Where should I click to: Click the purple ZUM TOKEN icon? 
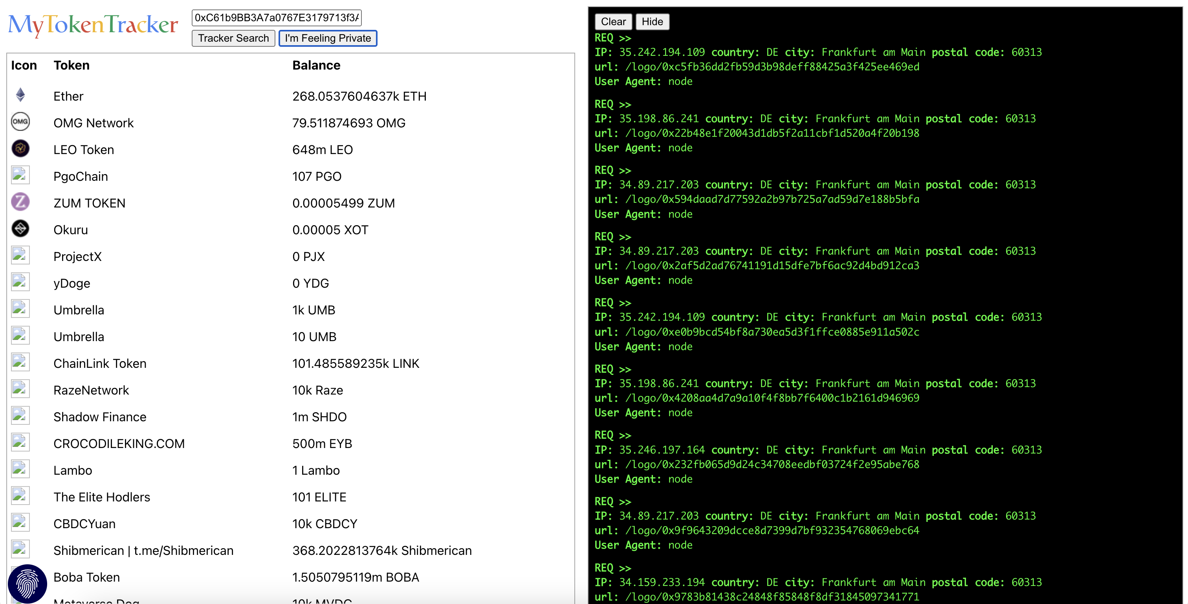pos(20,202)
